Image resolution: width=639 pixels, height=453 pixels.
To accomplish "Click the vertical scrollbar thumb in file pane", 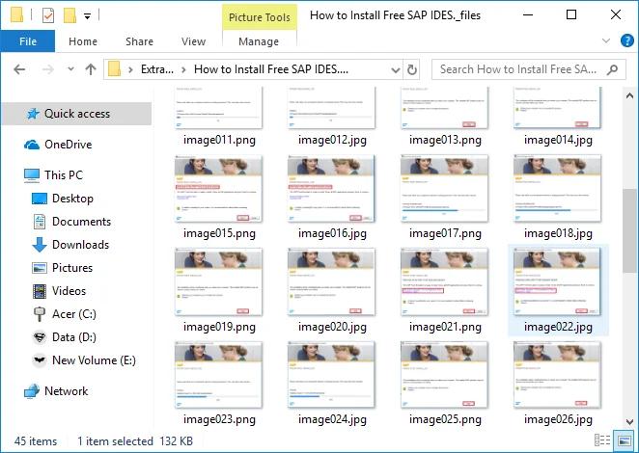I will 629,230.
